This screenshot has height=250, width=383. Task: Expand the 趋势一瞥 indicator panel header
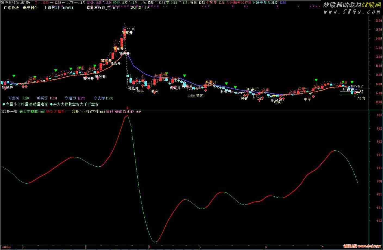[10, 112]
